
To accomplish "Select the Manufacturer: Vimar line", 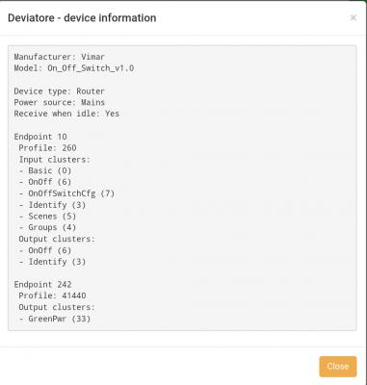I will click(60, 57).
